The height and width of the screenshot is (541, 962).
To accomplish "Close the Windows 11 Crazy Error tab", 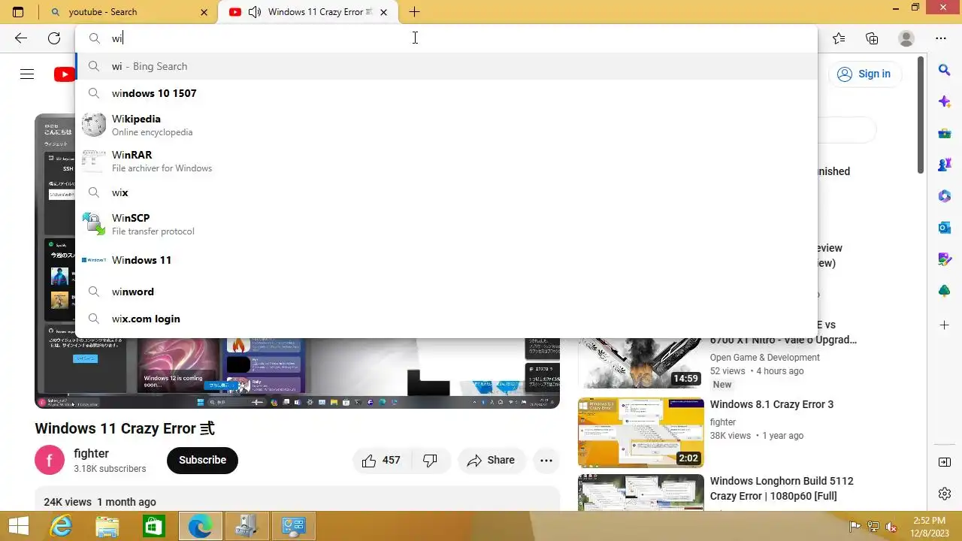I will (385, 12).
